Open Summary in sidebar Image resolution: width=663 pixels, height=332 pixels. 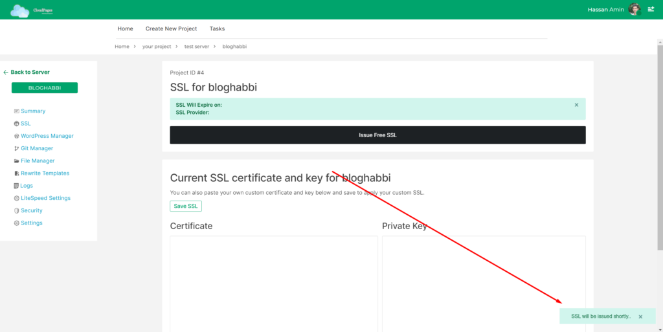(33, 111)
